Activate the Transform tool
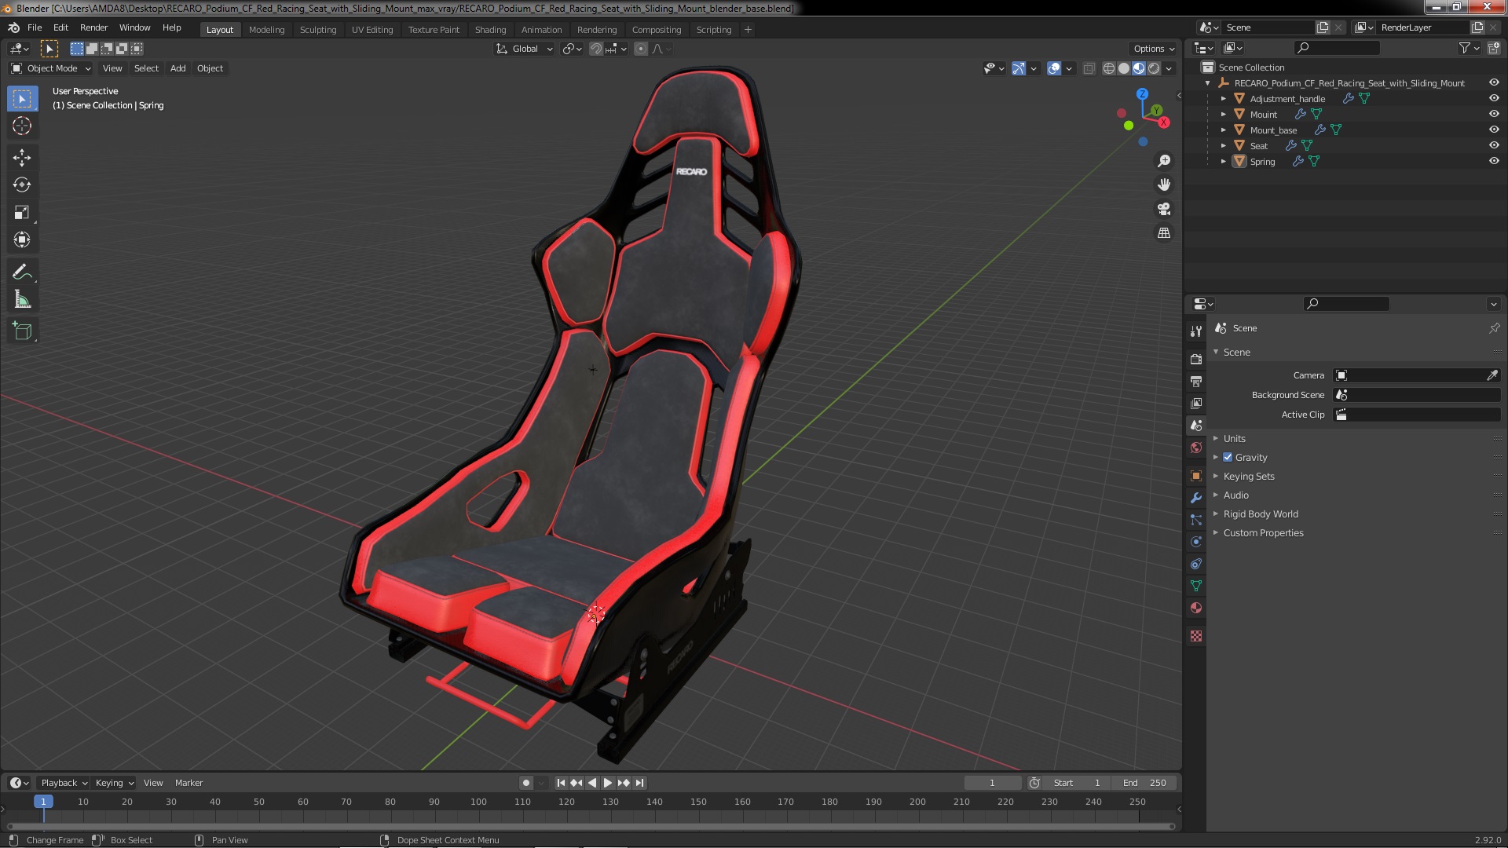1508x848 pixels. point(22,240)
